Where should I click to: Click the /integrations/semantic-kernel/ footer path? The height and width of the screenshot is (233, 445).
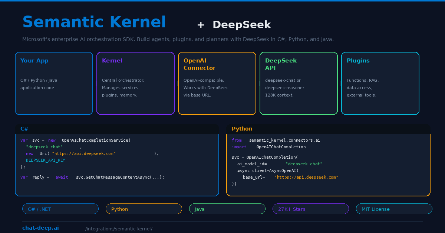tap(119, 229)
